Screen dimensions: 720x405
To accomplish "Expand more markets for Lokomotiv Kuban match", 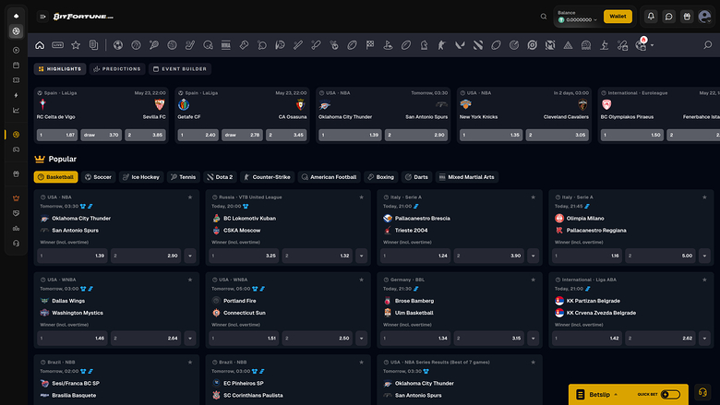I will click(361, 256).
